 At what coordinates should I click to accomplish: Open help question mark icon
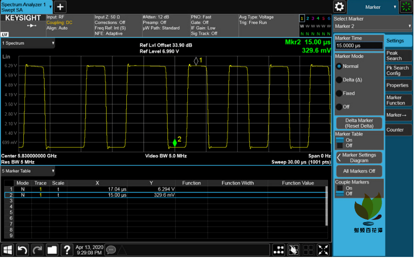tap(67, 250)
